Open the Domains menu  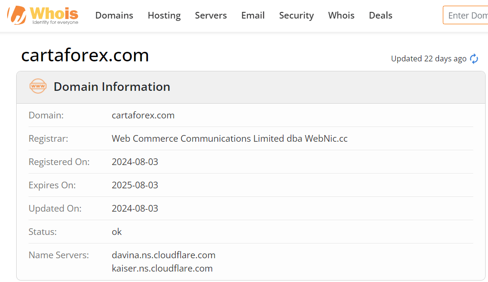[114, 15]
